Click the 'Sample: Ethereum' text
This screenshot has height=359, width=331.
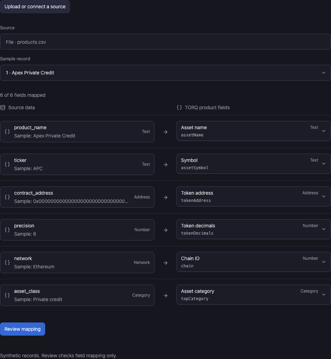[x=34, y=267]
